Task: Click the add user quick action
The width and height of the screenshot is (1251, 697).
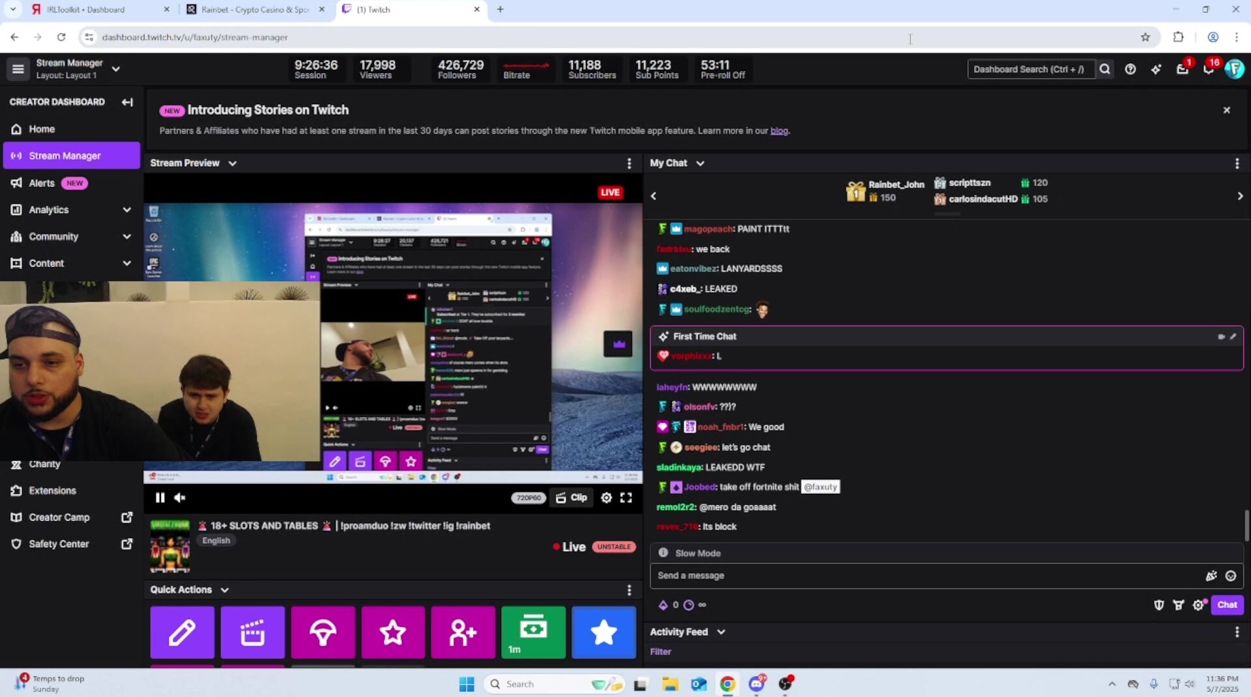Action: click(463, 633)
